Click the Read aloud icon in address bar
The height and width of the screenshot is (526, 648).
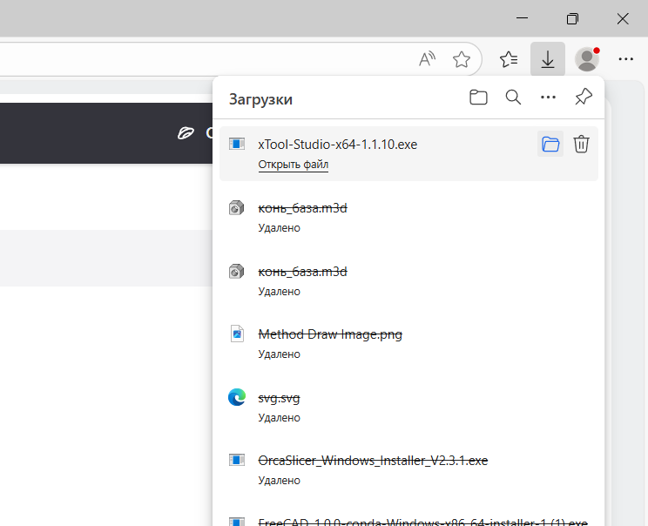(427, 59)
